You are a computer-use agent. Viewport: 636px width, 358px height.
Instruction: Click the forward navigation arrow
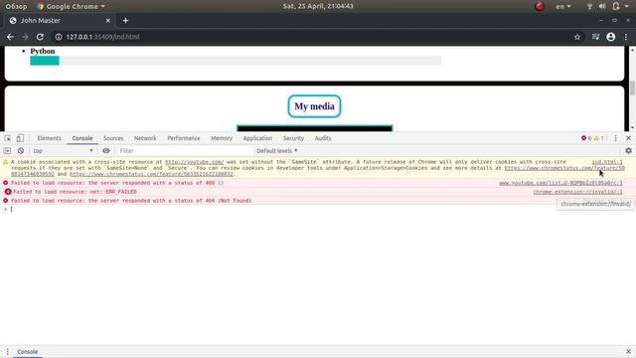click(25, 37)
